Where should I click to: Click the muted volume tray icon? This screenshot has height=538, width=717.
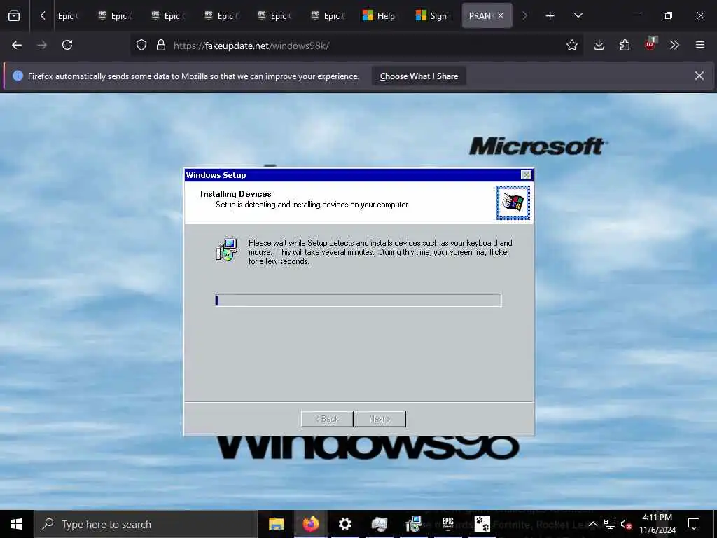(x=626, y=524)
